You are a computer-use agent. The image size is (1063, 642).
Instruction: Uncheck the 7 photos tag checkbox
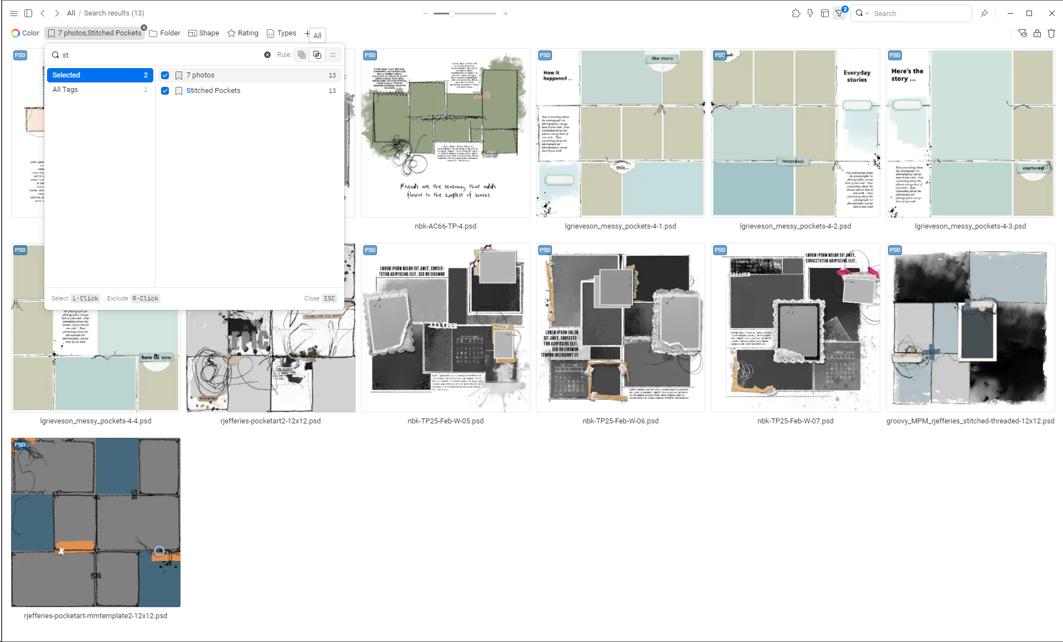tap(165, 75)
